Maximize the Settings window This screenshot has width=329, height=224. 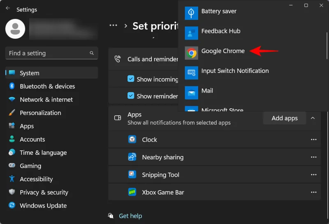(x=306, y=5)
